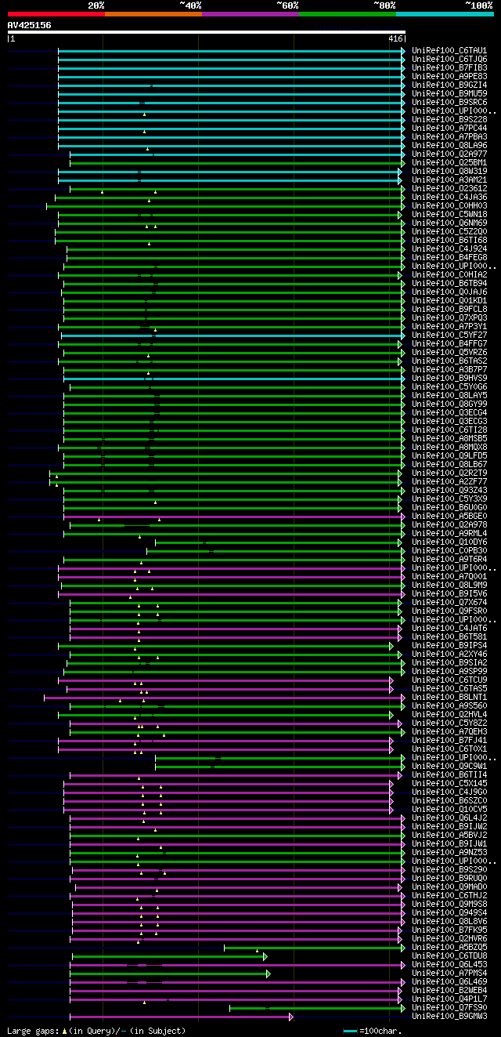Click the UniRef100_C6TDU8 label
The width and height of the screenshot is (501, 1037).
click(x=449, y=955)
